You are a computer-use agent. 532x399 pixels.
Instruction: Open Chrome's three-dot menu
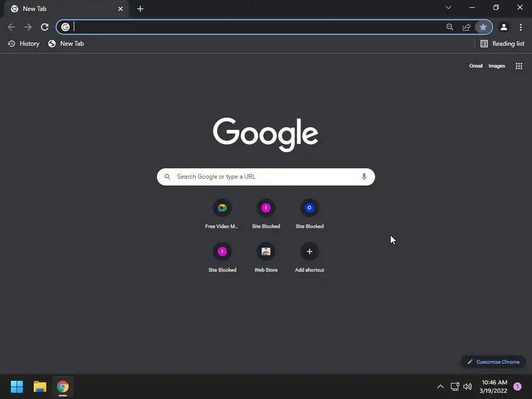tap(521, 27)
